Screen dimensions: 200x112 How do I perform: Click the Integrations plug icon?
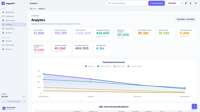[x=3, y=29]
